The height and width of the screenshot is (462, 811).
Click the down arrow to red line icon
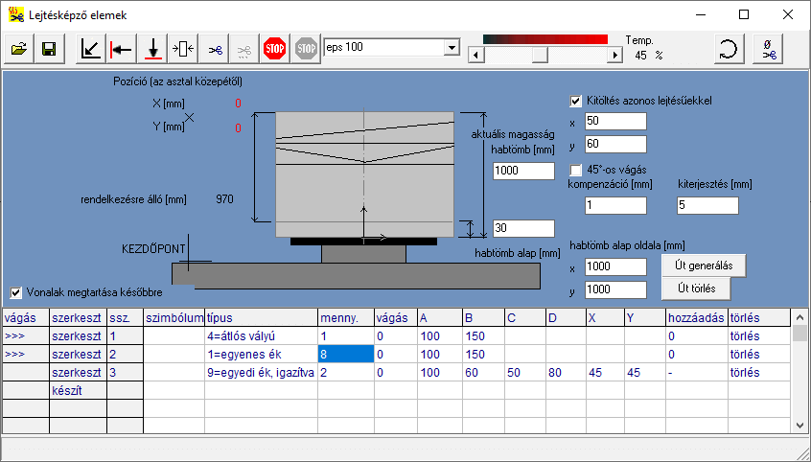tap(152, 48)
